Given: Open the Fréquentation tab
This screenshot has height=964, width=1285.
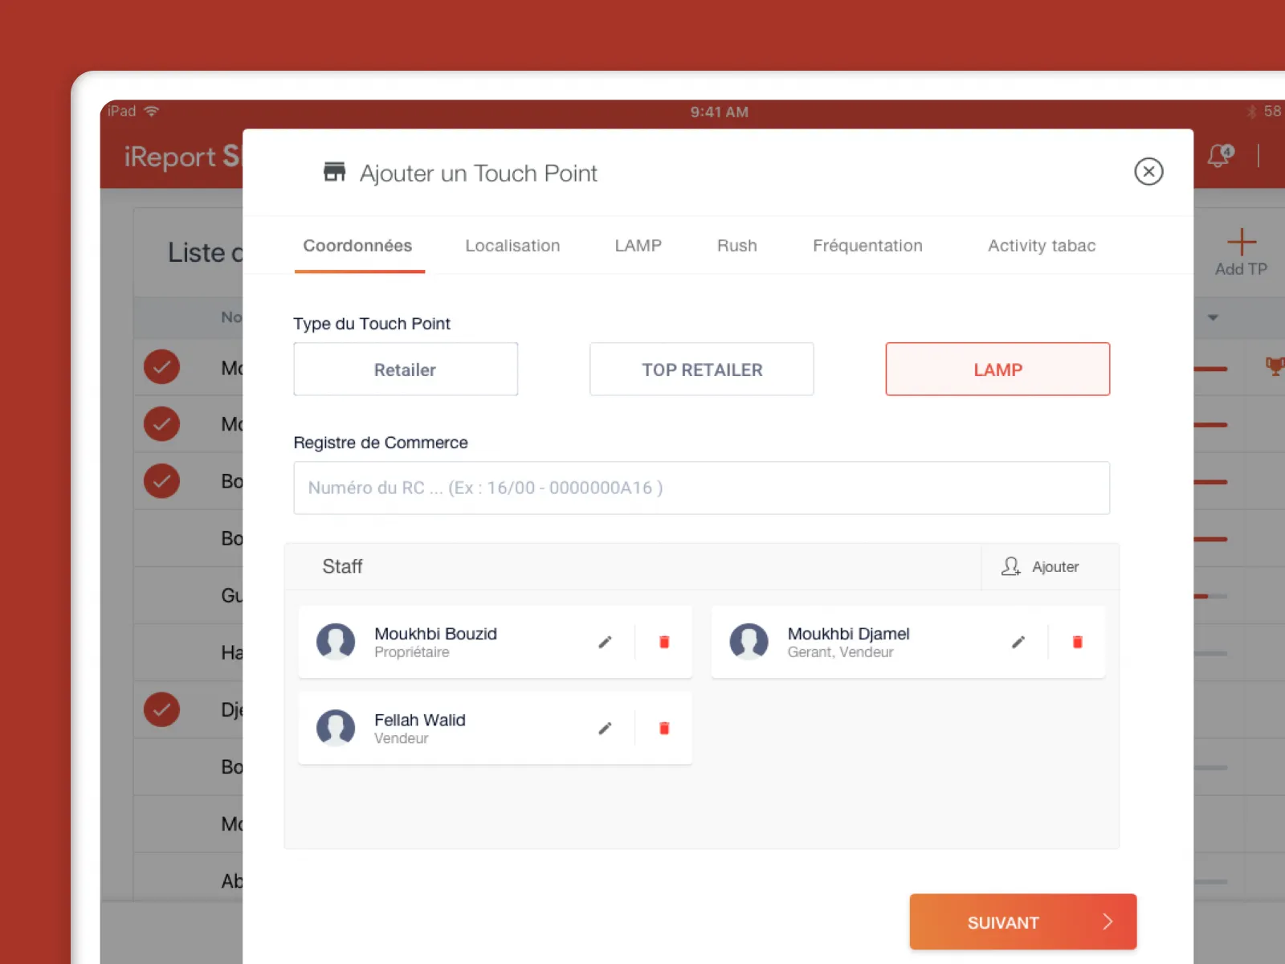Looking at the screenshot, I should tap(867, 246).
